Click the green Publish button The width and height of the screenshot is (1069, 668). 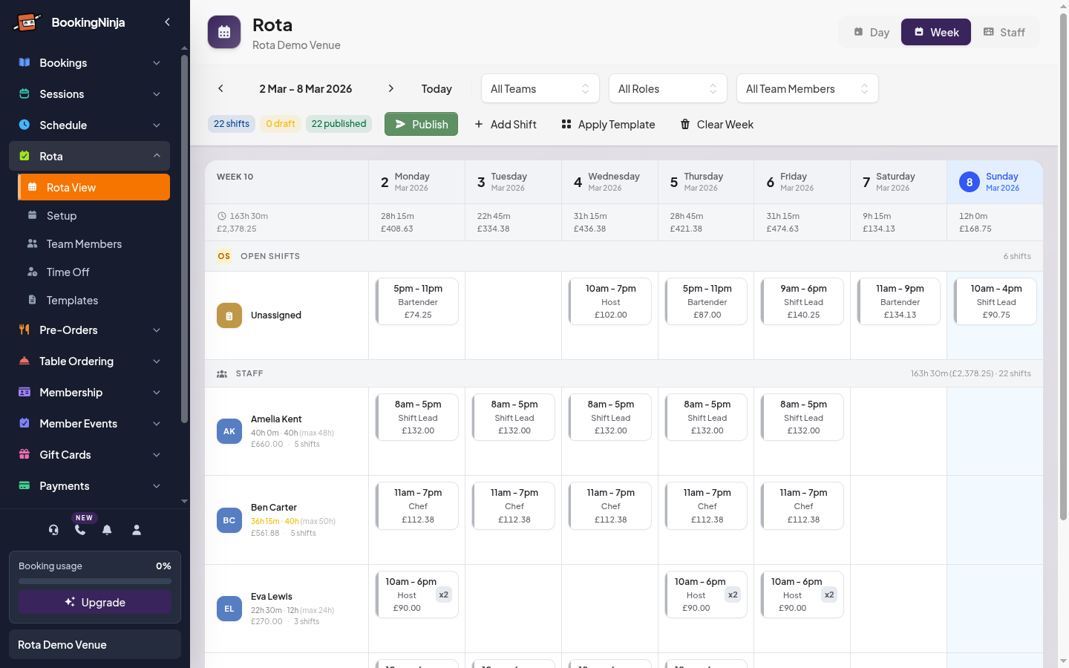pyautogui.click(x=421, y=124)
